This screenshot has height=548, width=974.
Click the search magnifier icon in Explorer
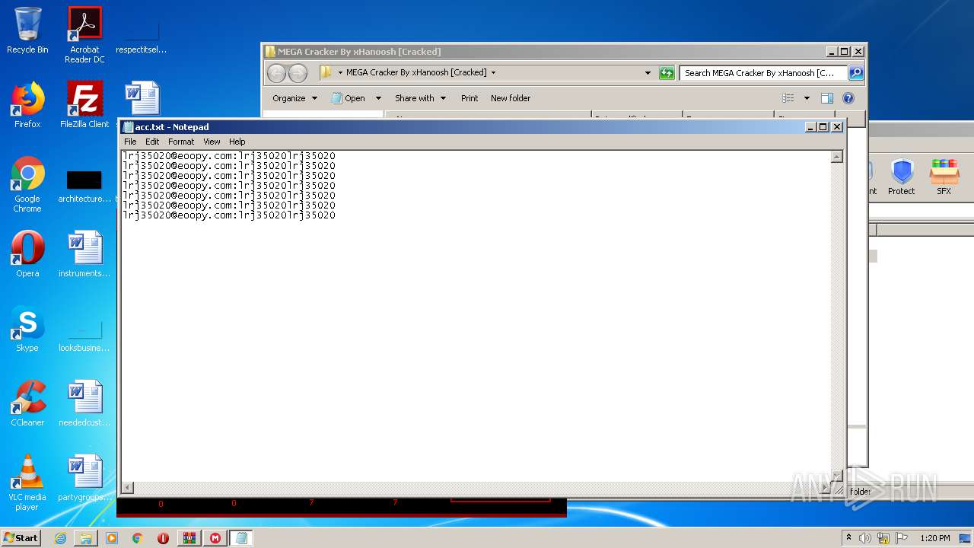click(856, 73)
